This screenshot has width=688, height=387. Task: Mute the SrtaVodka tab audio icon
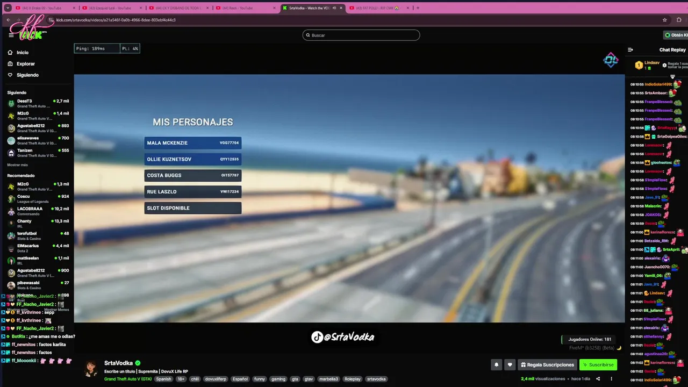click(334, 8)
